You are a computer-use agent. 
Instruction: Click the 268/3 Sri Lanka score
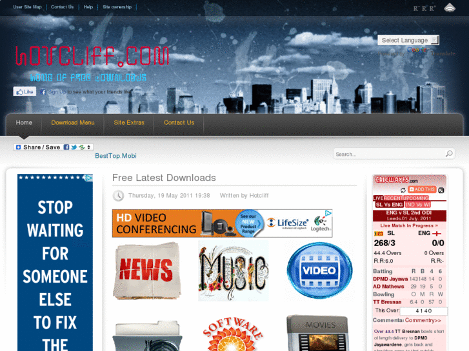click(x=384, y=243)
